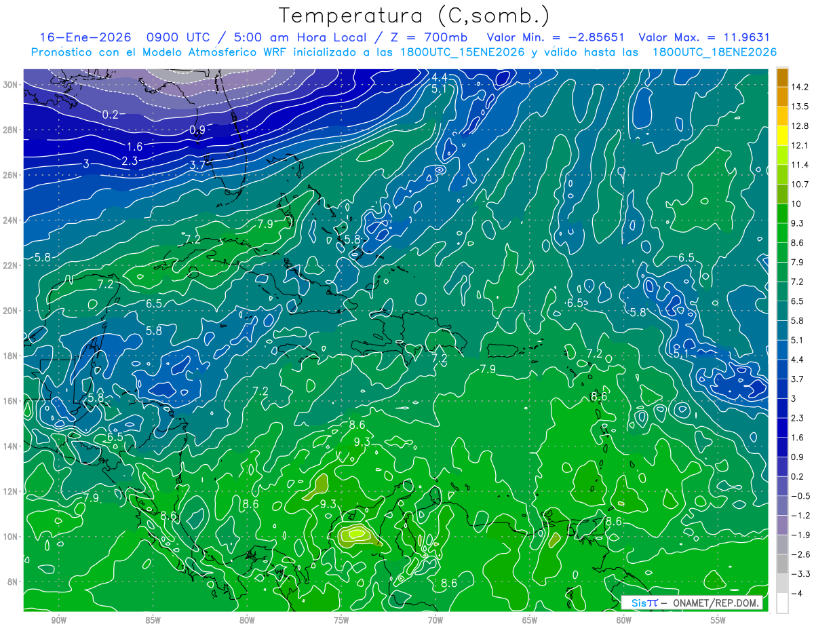This screenshot has height=629, width=814.
Task: Click the white swatch below -4 in the color bar
Action: [782, 603]
